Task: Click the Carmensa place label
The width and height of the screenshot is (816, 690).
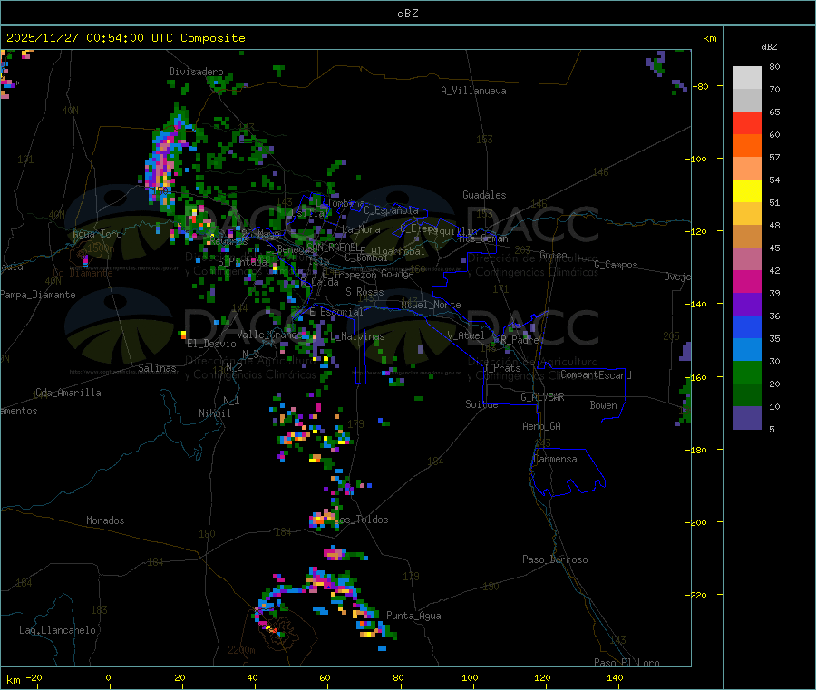Action: 555,459
